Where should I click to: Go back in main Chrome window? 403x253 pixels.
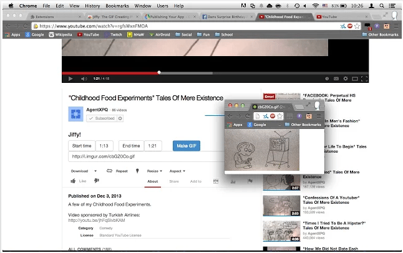coord(8,26)
